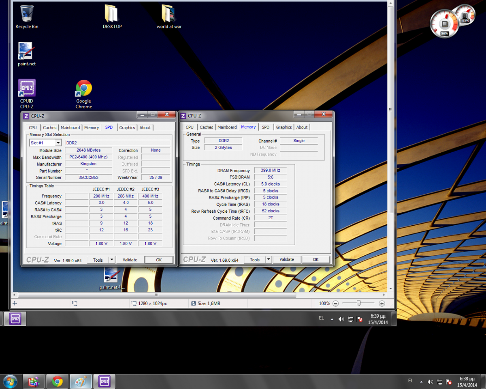Open About tab in the SPD window
486x389 pixels.
tap(145, 128)
